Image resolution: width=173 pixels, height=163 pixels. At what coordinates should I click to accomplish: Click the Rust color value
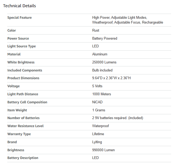96,30
